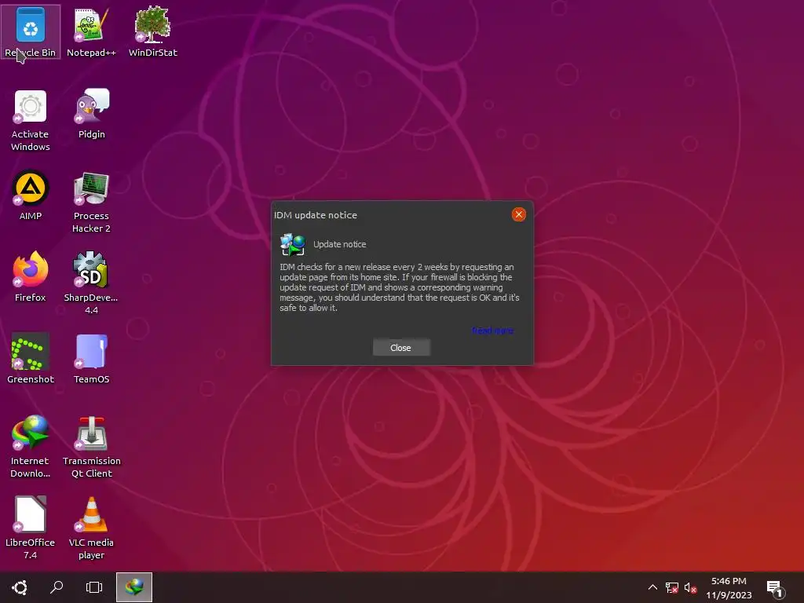Click the taskbar search magnifier
This screenshot has width=804, height=603.
coord(57,587)
